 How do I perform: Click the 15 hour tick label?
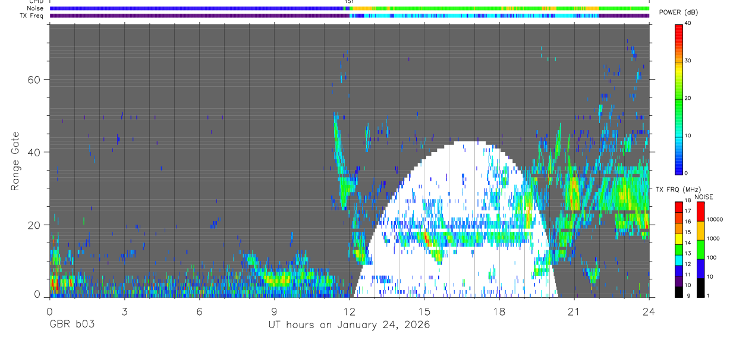[x=424, y=311]
